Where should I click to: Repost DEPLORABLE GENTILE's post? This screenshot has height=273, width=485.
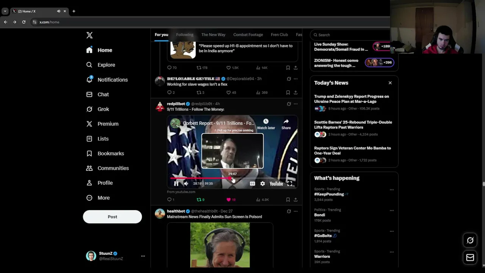click(x=200, y=93)
